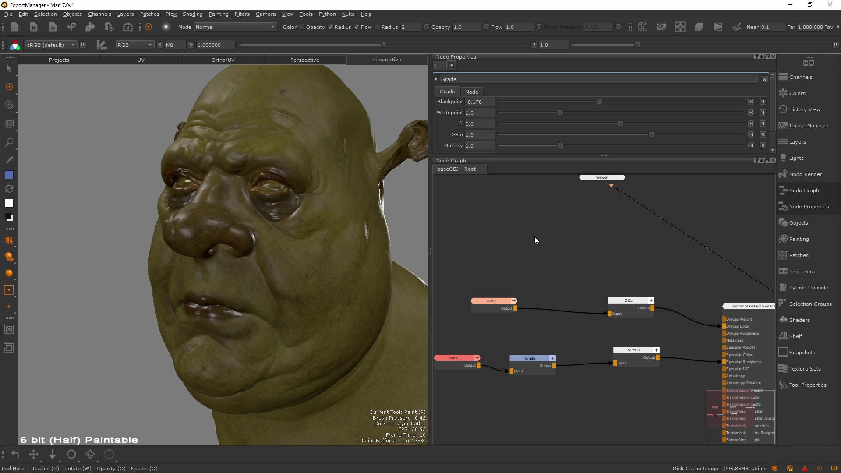Click the R reset button on Gain row
This screenshot has width=841, height=473.
[763, 134]
